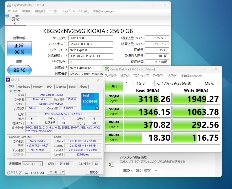Click the 閉じる button in CPU-Z
Image resolution: width=232 pixels, height=189 pixels.
pyautogui.click(x=94, y=172)
